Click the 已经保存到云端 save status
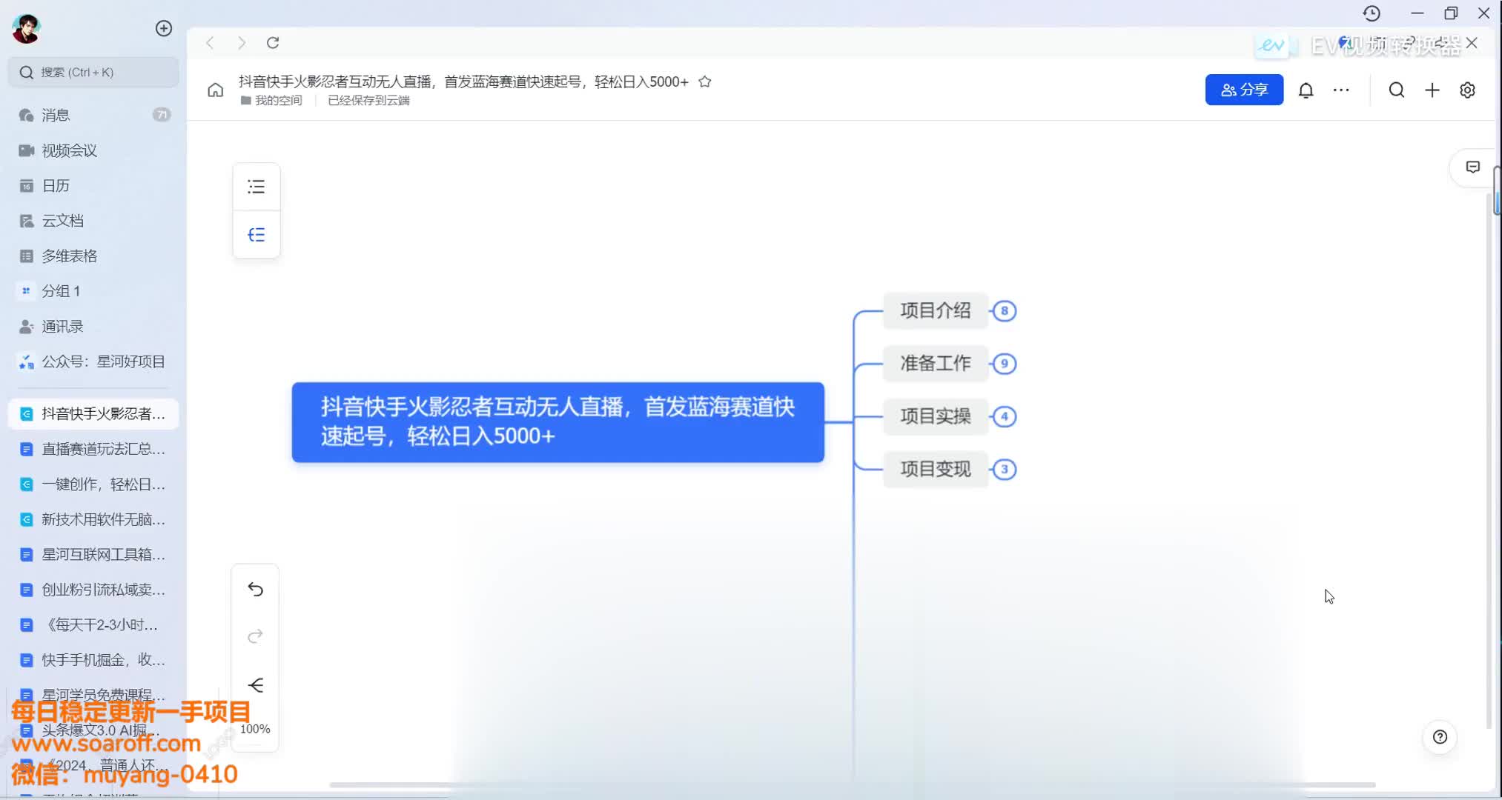Image resolution: width=1502 pixels, height=800 pixels. (368, 100)
